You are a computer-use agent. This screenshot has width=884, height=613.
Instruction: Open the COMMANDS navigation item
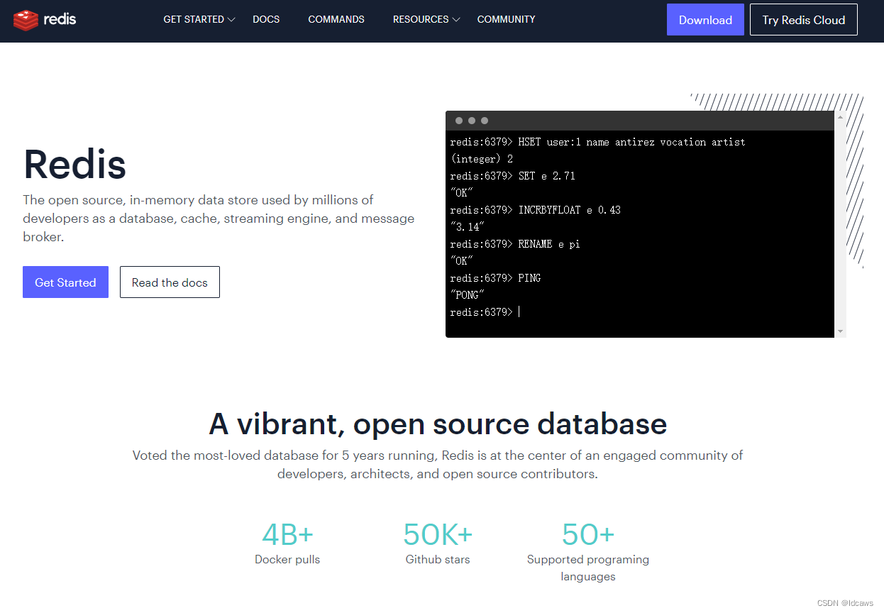[x=336, y=20]
